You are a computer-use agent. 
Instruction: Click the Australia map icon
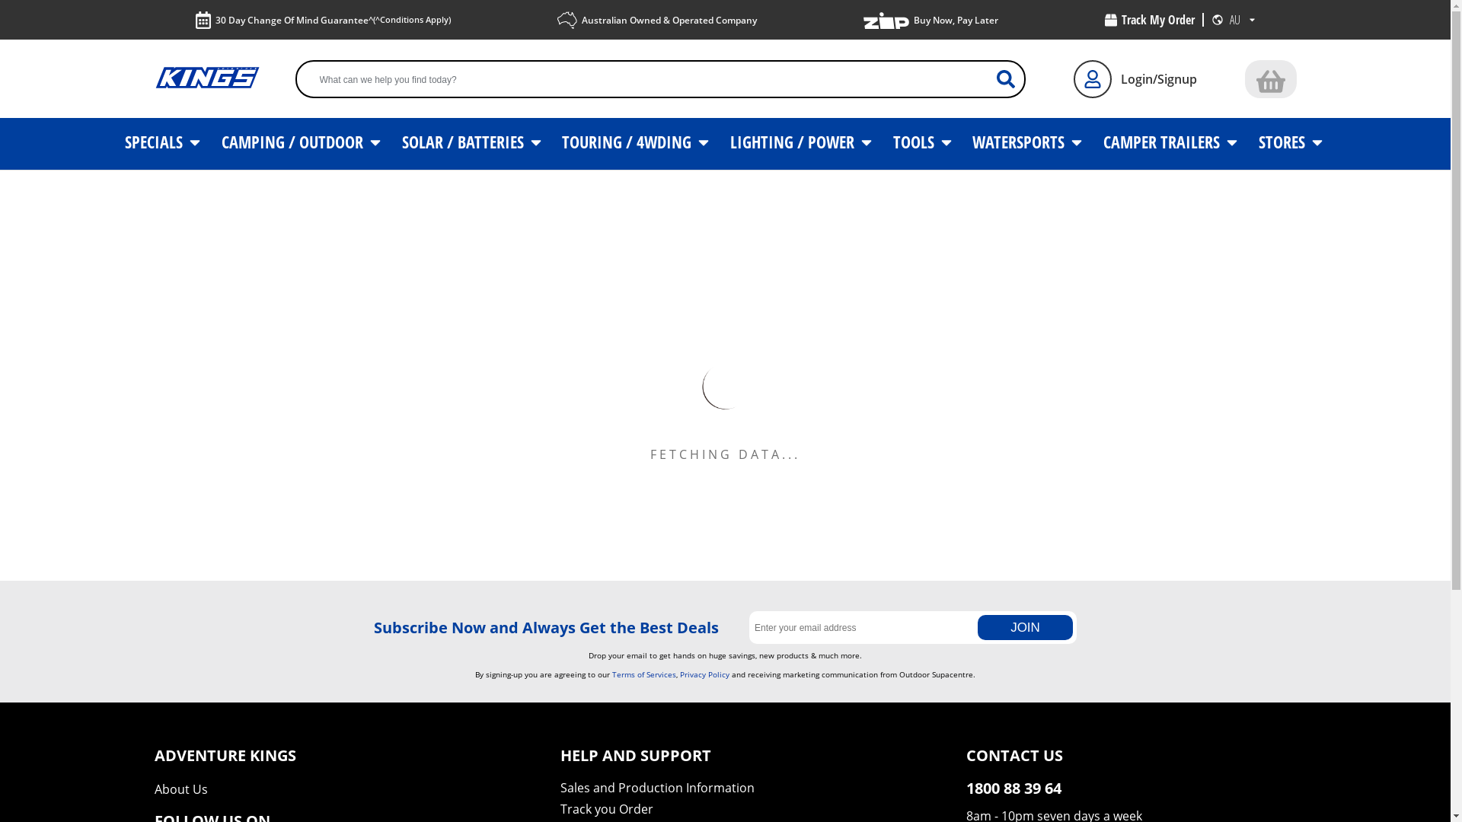[x=567, y=21]
